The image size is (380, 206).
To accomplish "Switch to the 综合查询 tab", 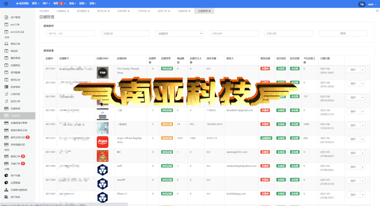I will pyautogui.click(x=44, y=11).
